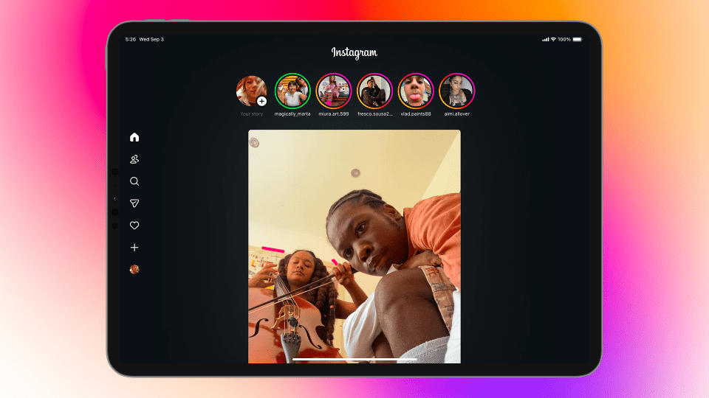The image size is (709, 398).
Task: Open aimi.allover's story
Action: tap(457, 91)
